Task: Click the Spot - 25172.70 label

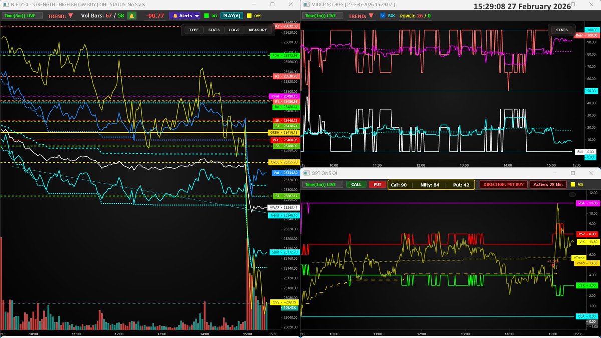Action: point(284,252)
